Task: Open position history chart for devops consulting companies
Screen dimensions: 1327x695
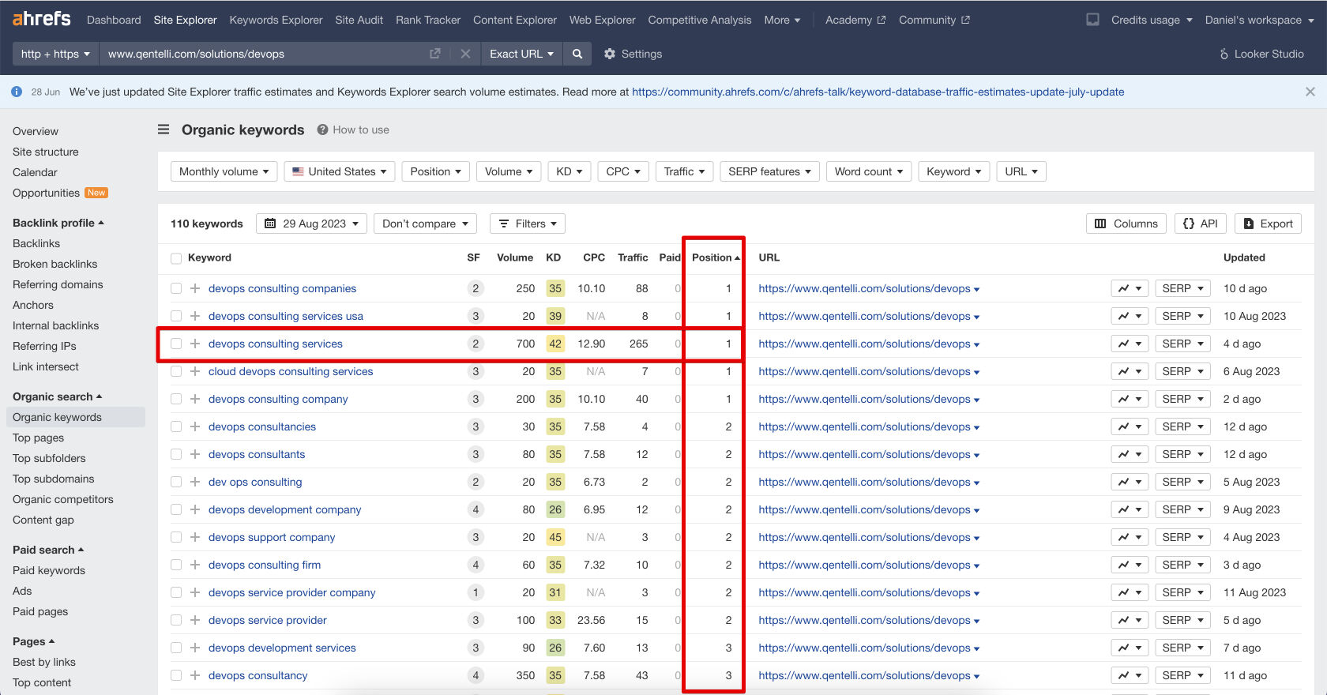Action: (x=1130, y=288)
